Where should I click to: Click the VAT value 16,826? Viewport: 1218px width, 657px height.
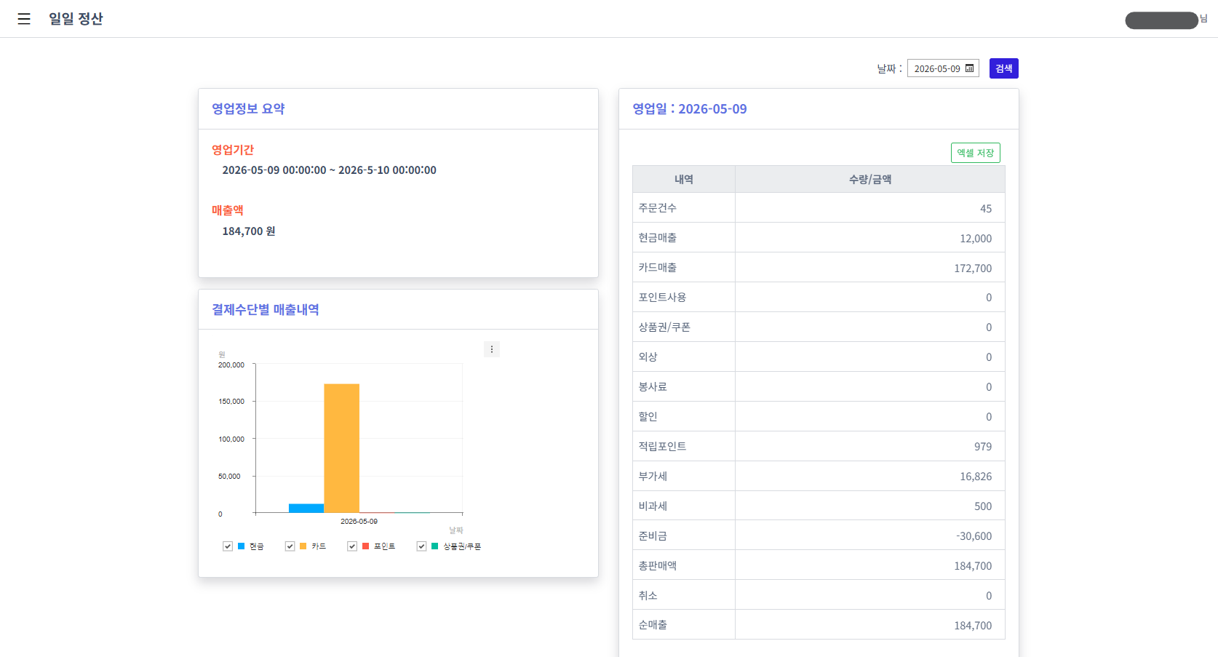(x=976, y=477)
